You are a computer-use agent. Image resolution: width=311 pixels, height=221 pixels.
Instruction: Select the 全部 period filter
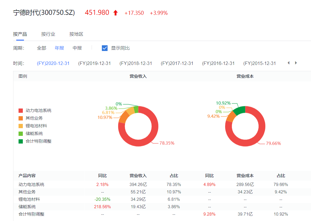click(41, 48)
